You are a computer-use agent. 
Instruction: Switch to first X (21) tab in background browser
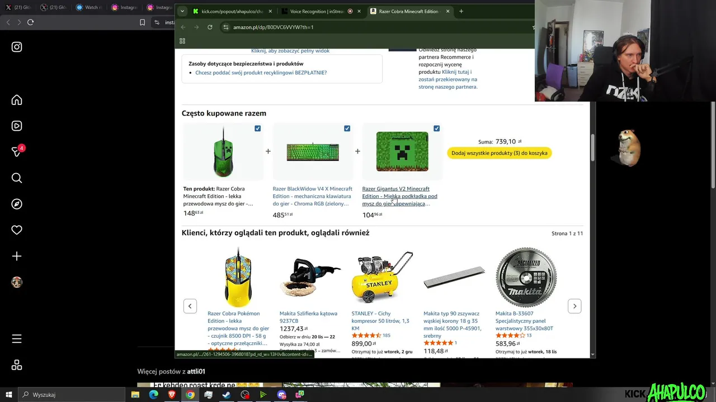pyautogui.click(x=19, y=7)
